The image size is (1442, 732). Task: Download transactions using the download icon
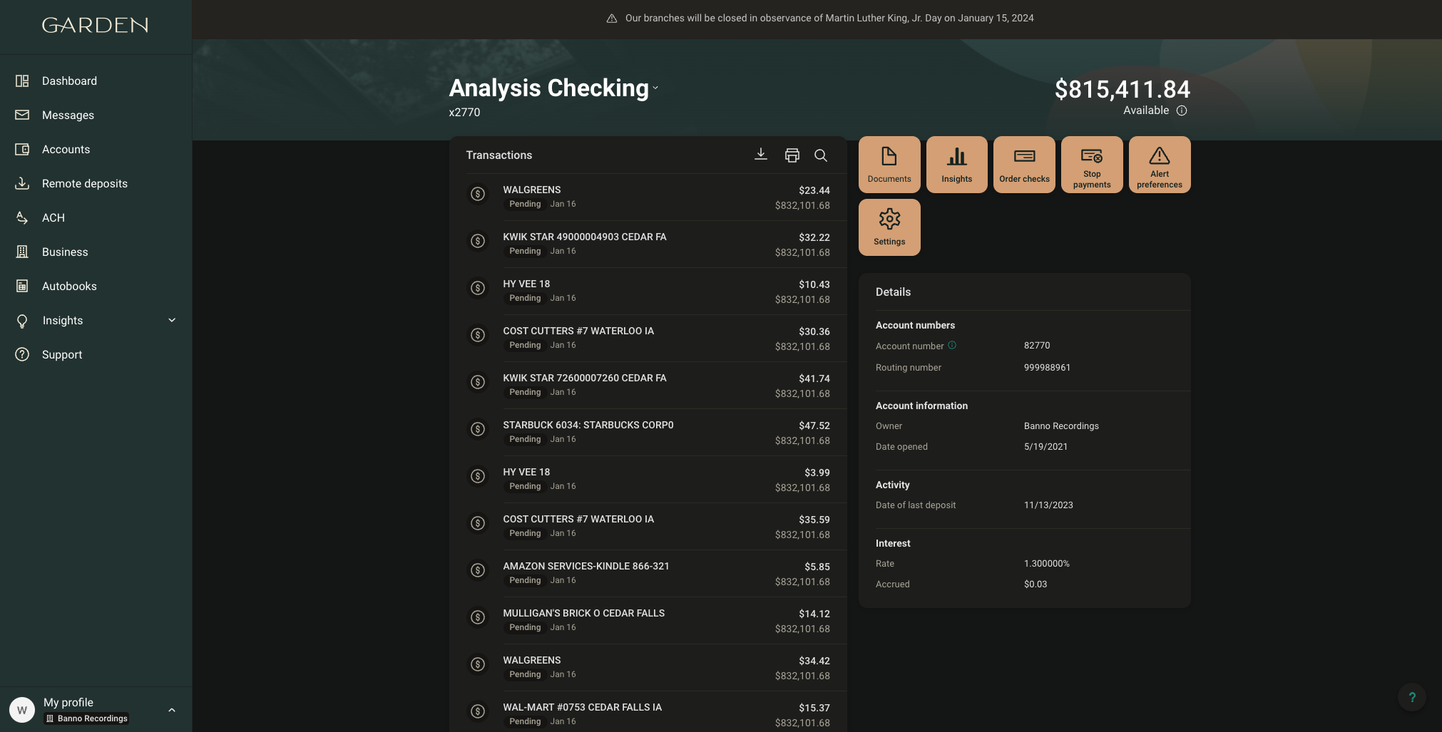pyautogui.click(x=761, y=155)
